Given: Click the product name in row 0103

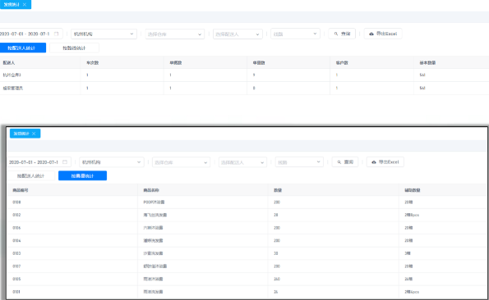Looking at the screenshot, I should click(153, 253).
